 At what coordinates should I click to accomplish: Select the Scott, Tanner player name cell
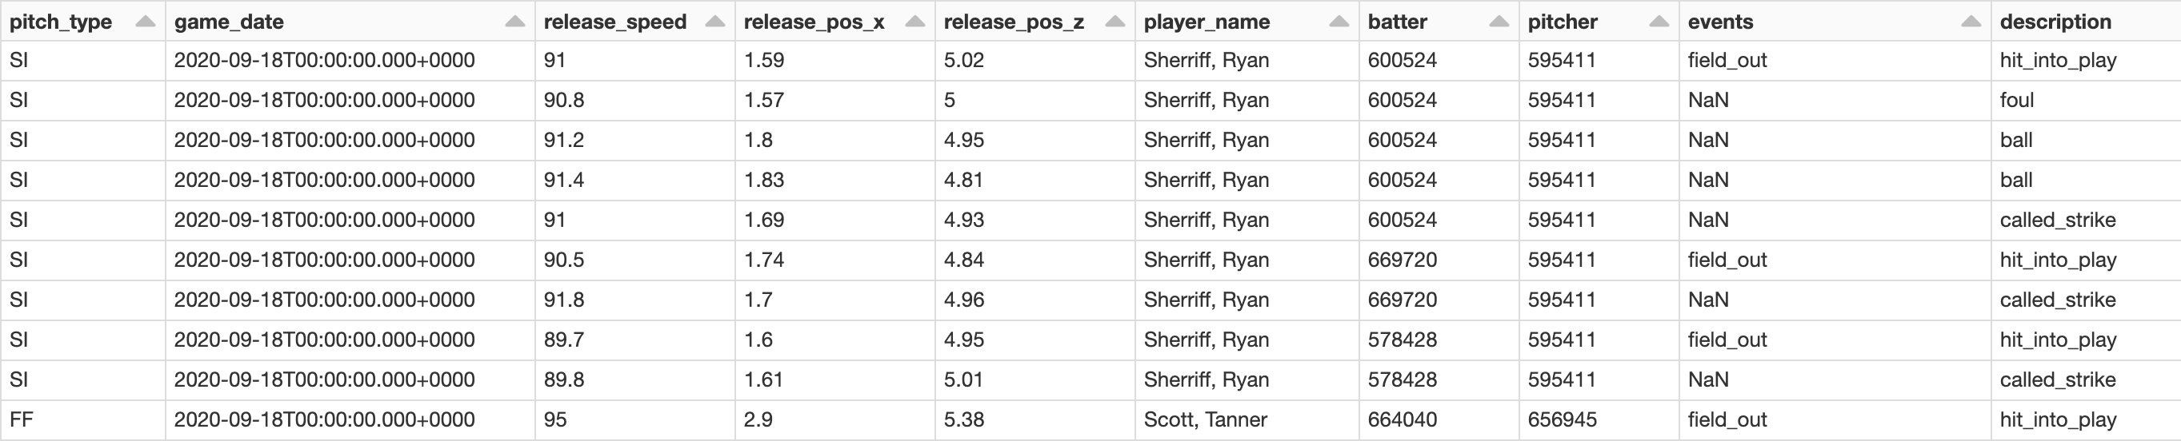point(1205,420)
